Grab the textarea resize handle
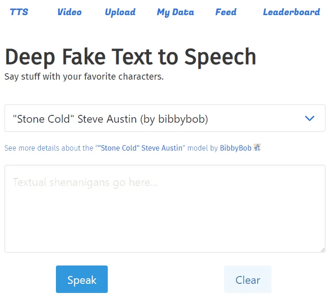 tap(323, 250)
